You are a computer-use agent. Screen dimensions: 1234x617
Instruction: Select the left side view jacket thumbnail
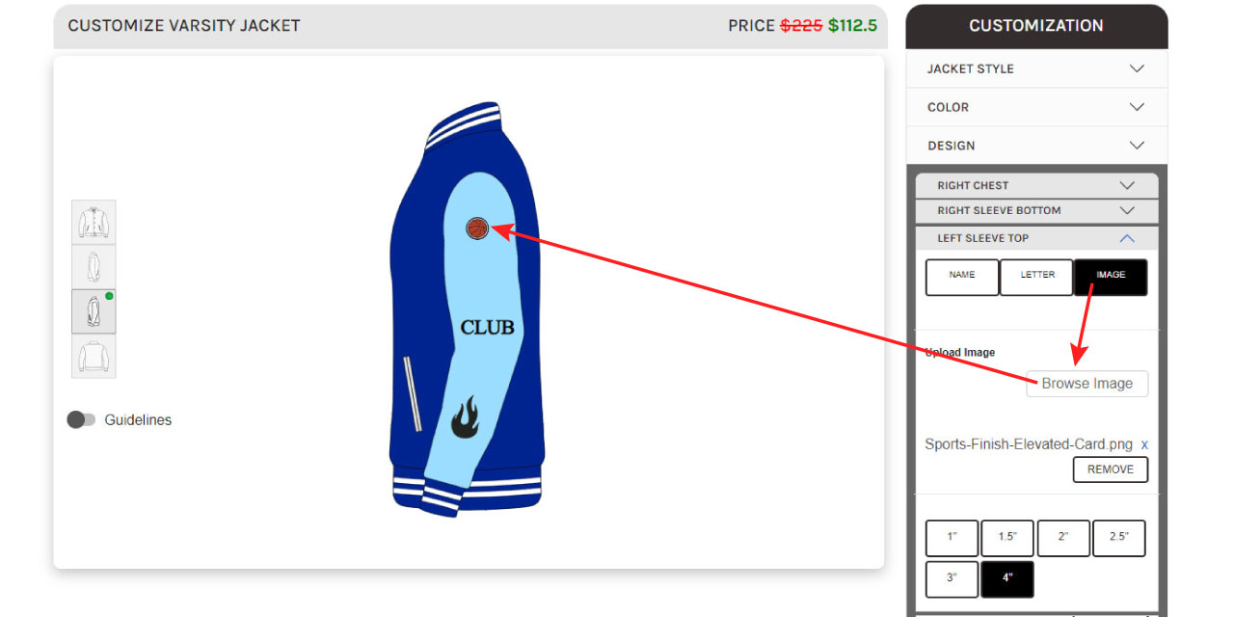point(94,311)
